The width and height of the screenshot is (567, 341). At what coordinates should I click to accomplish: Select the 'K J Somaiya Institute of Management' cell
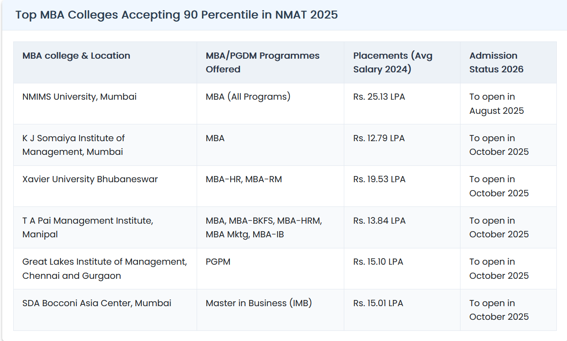73,145
